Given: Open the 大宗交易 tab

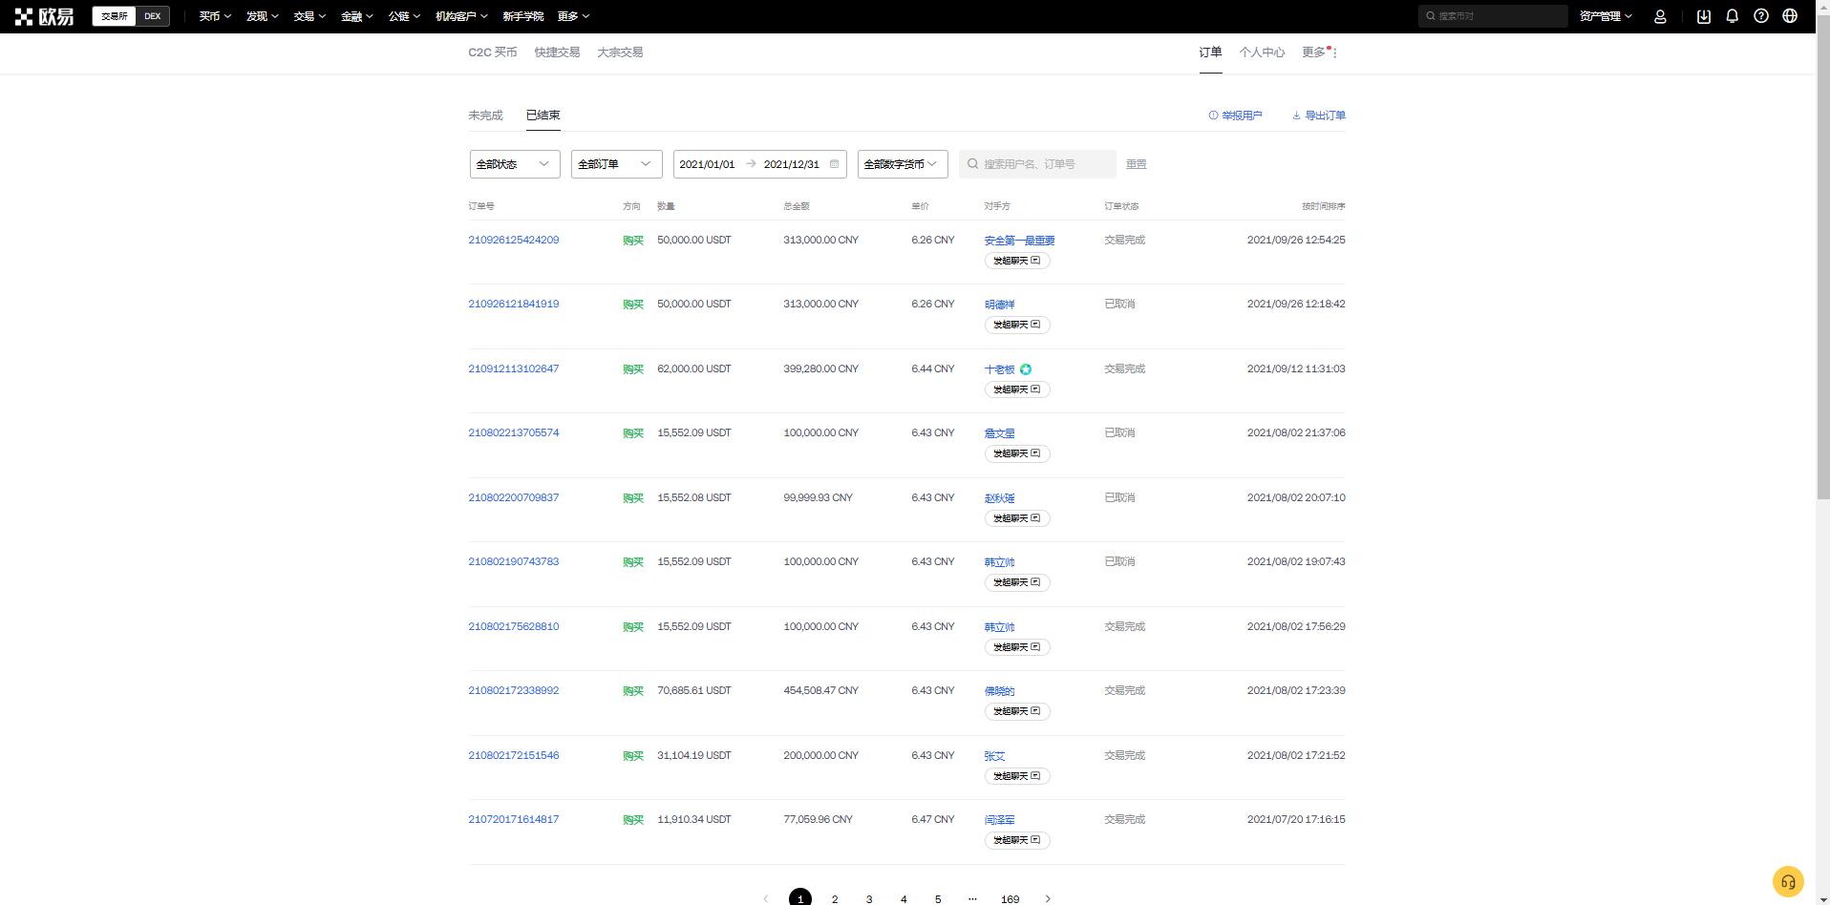Looking at the screenshot, I should (620, 53).
